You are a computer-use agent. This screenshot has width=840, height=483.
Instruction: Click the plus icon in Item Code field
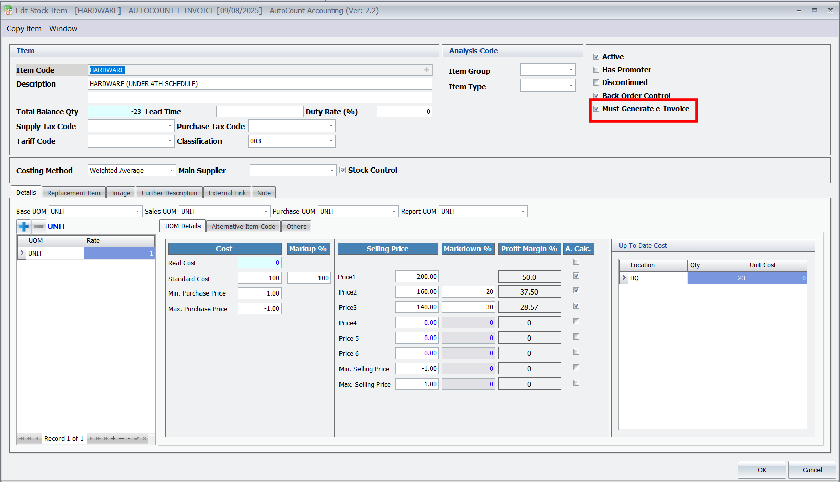click(426, 70)
